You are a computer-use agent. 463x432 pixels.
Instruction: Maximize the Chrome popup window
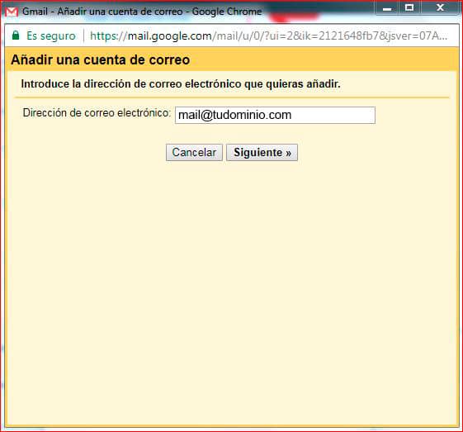409,7
